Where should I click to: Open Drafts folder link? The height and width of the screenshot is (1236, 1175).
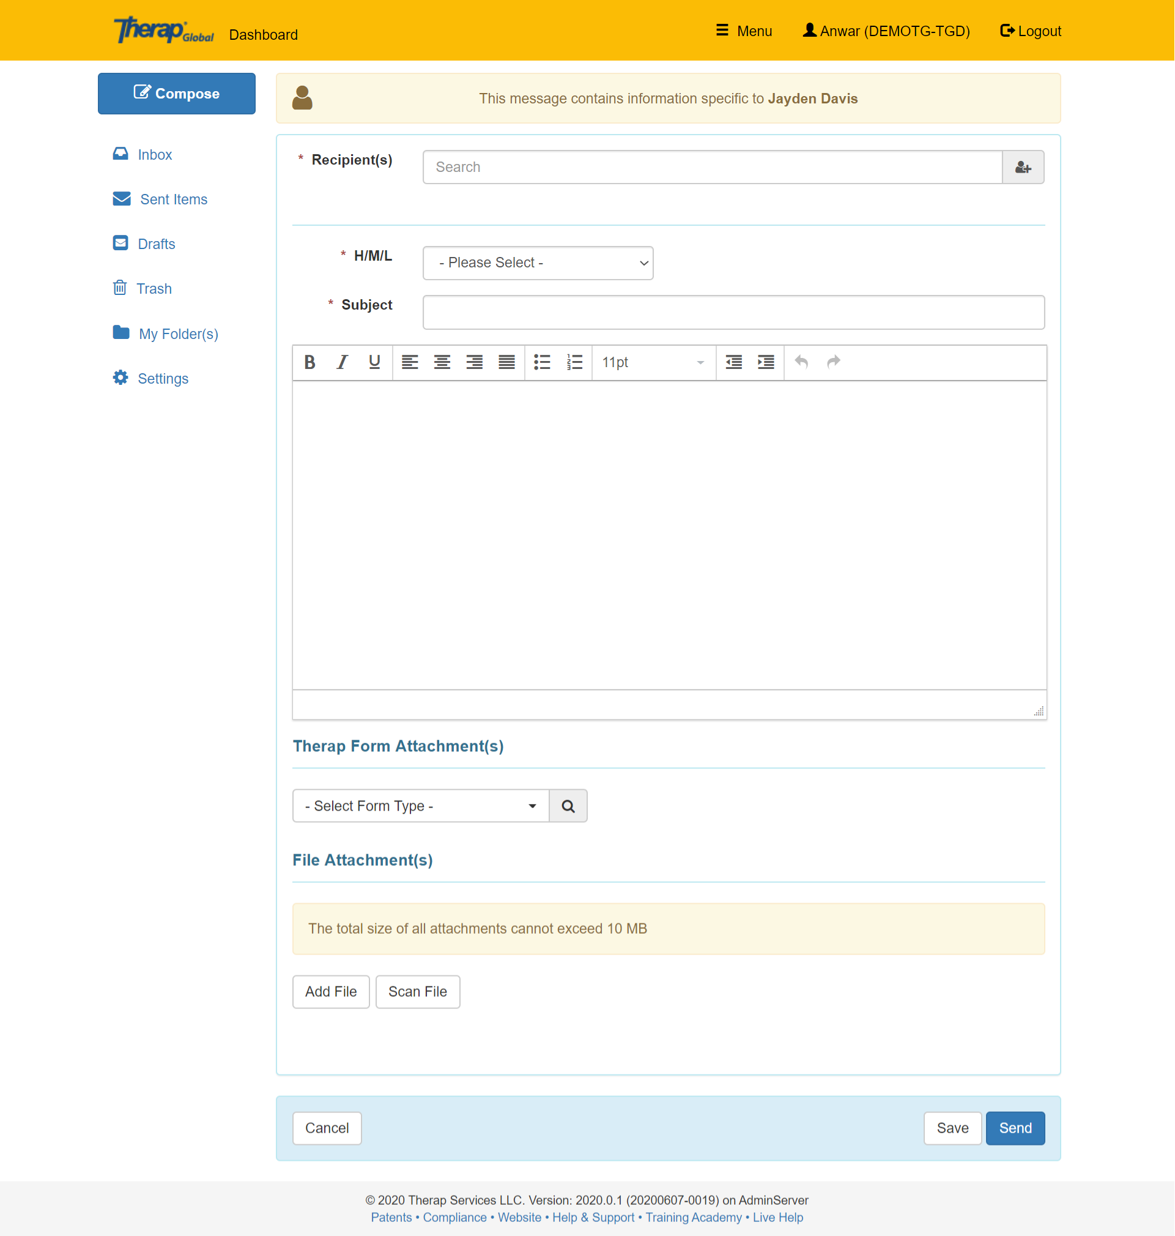point(157,244)
